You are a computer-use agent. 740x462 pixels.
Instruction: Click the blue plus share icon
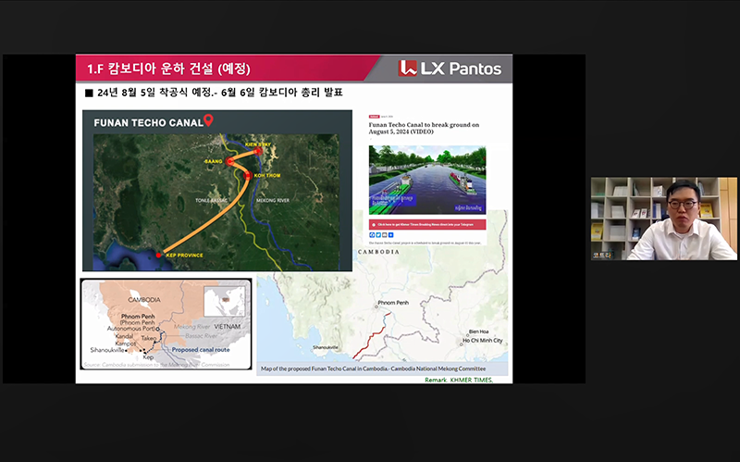coord(390,235)
